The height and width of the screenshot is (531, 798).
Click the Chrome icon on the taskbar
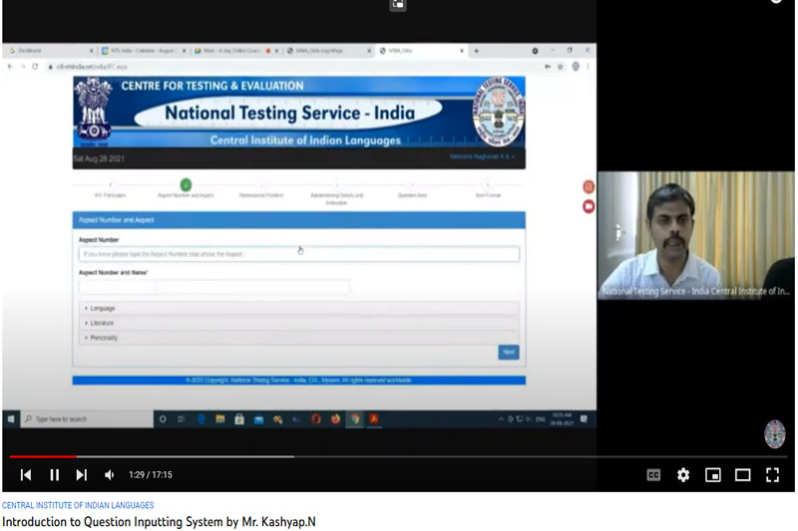pos(355,419)
